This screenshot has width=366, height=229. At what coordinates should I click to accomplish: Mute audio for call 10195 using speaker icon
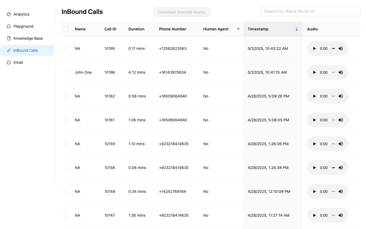click(x=341, y=48)
